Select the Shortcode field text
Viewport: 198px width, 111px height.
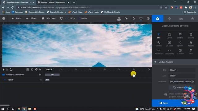(182, 81)
